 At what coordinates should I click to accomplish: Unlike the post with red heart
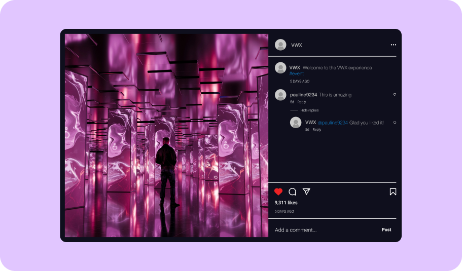[x=278, y=191]
